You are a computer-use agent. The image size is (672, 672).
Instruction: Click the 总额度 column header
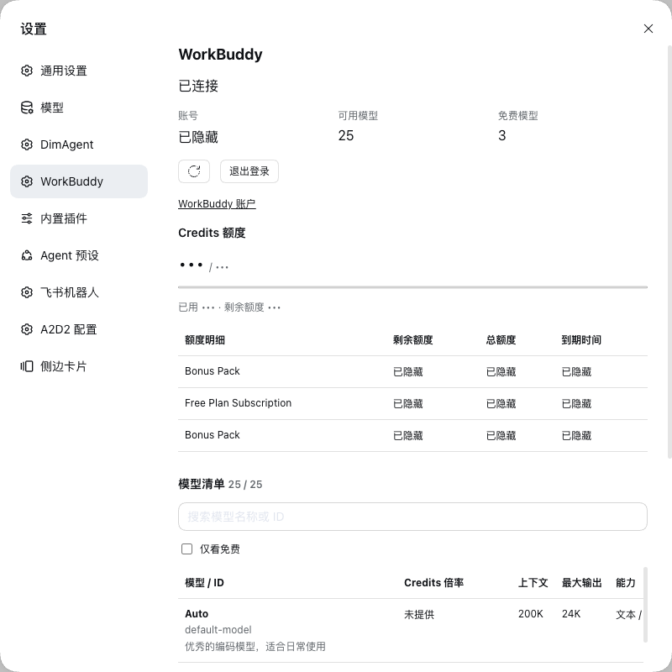point(501,340)
